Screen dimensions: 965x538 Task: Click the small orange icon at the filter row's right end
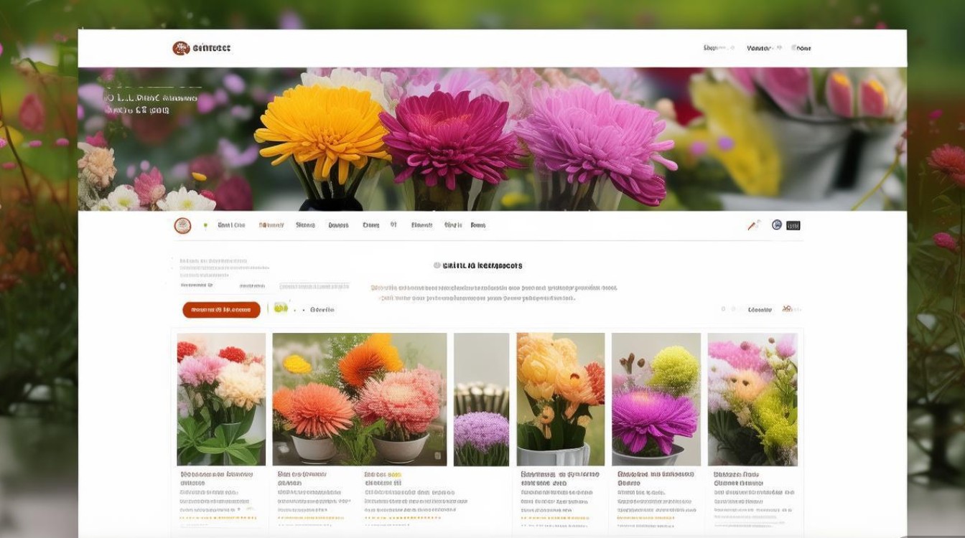coord(788,308)
